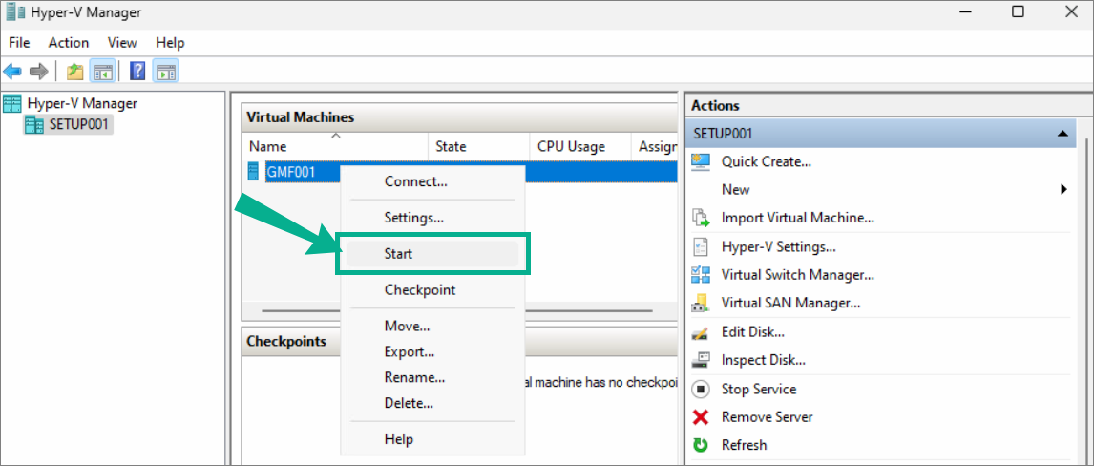Select the SETUP001 server icon in tree
Viewport: 1094px width, 466px height.
tap(34, 125)
